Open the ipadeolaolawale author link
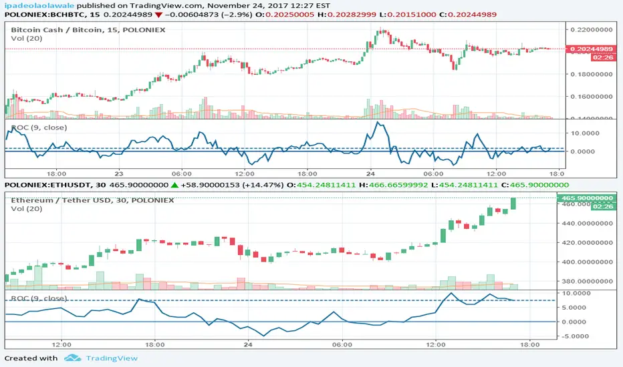 (39, 5)
